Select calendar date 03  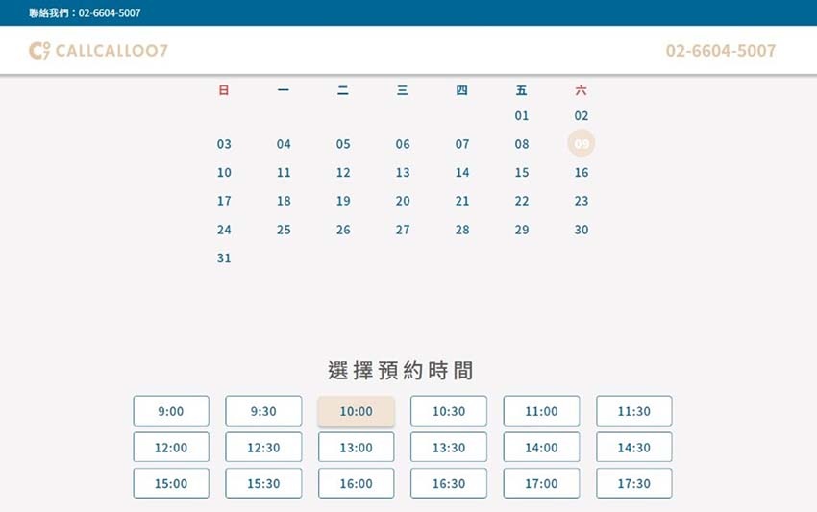(x=224, y=144)
